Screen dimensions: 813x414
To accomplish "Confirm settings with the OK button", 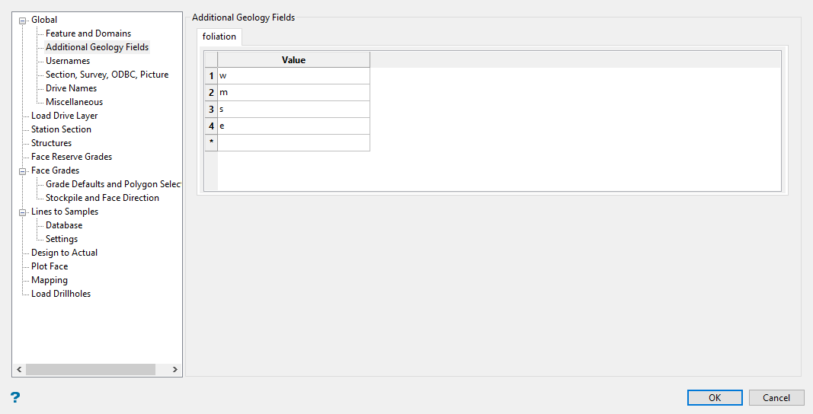I will coord(714,397).
